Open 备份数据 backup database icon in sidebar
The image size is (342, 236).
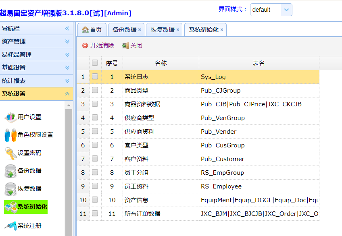[10, 171]
